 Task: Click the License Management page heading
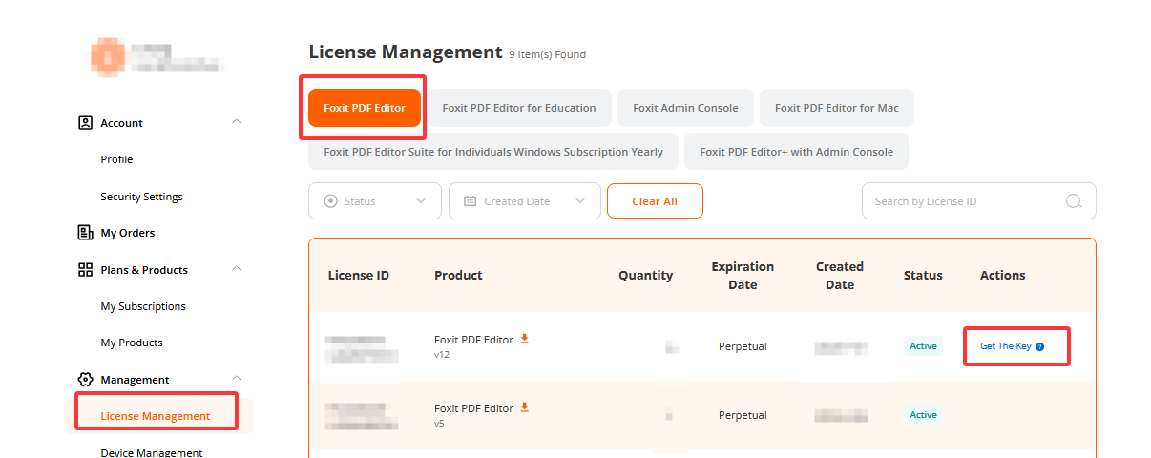click(406, 52)
